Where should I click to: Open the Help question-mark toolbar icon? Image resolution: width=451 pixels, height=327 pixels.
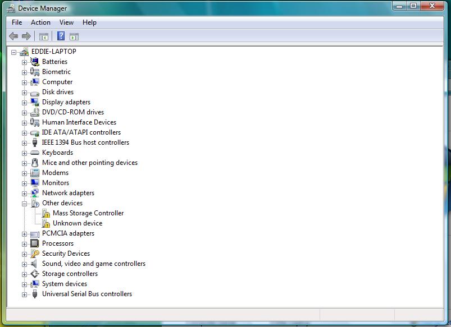61,36
